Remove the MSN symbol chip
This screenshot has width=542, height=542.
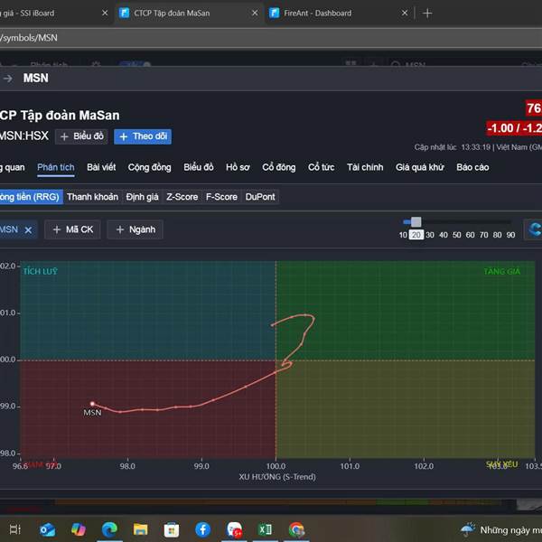coord(28,230)
